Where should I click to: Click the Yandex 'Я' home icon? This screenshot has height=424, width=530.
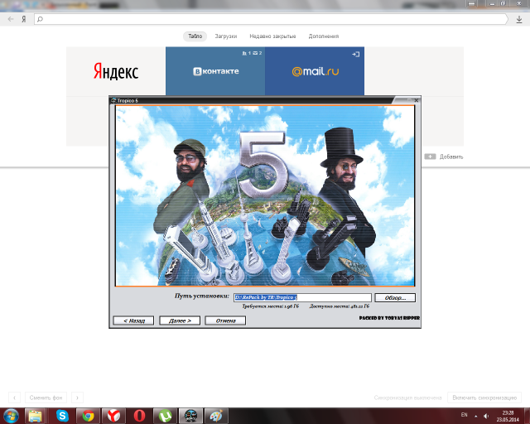[23, 18]
